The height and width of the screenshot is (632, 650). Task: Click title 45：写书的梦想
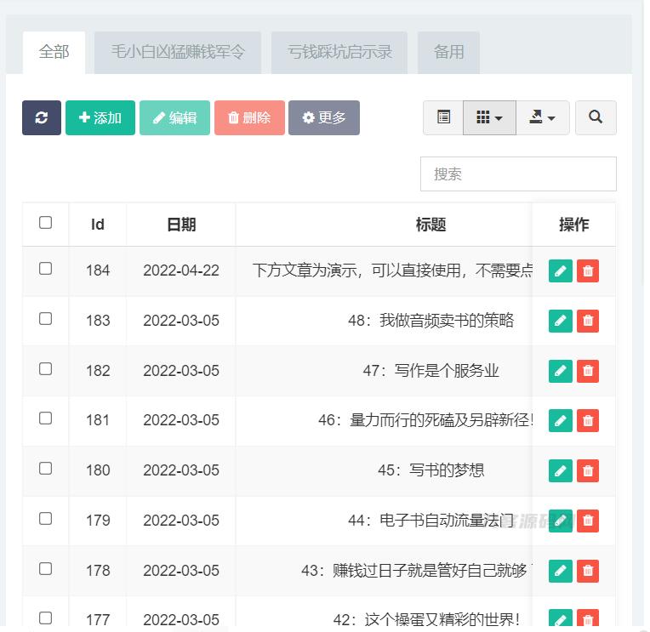(x=430, y=470)
